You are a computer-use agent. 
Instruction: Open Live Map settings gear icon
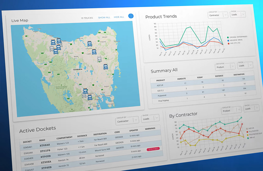pos(131,16)
